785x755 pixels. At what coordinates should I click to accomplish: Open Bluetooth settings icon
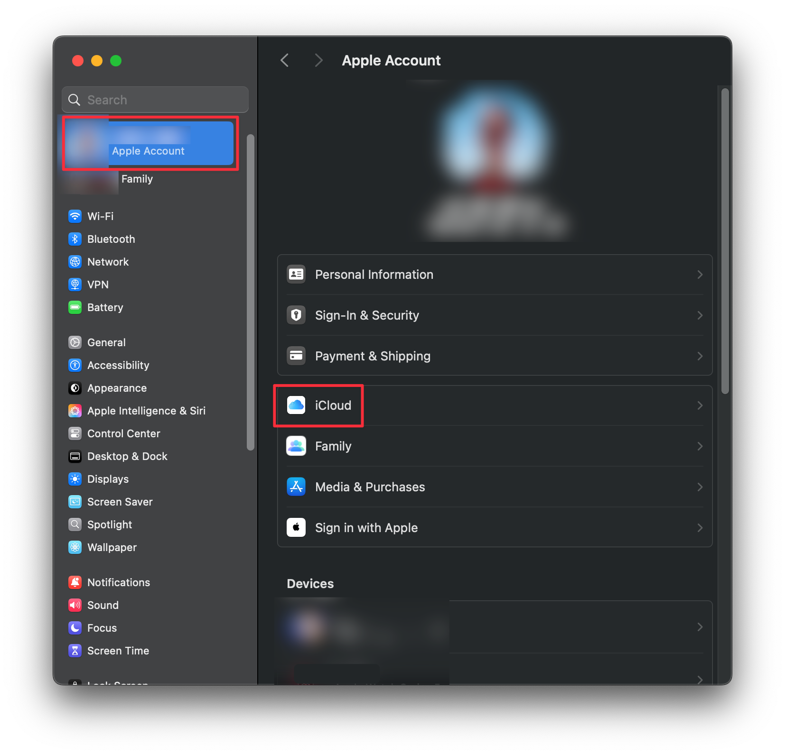pos(75,239)
